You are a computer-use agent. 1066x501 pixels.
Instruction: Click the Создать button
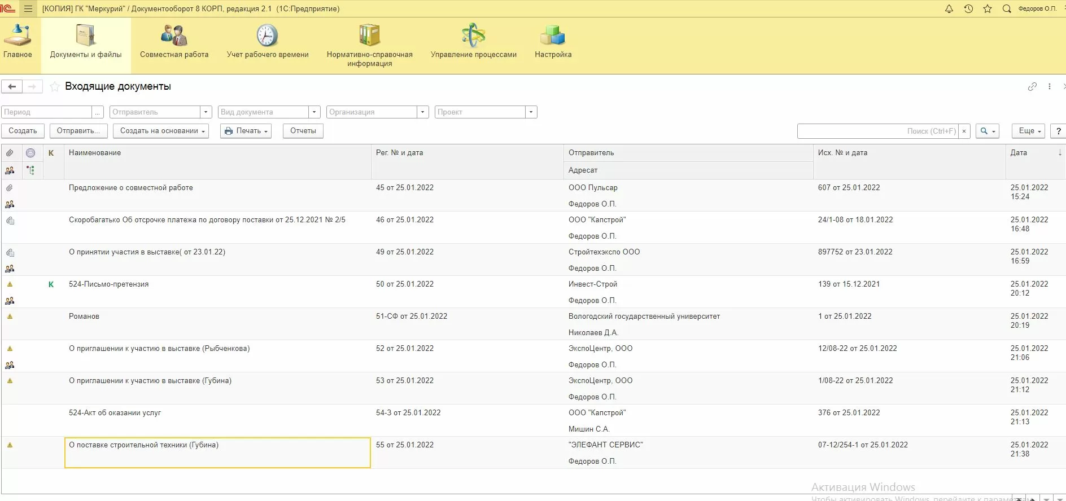click(x=23, y=131)
